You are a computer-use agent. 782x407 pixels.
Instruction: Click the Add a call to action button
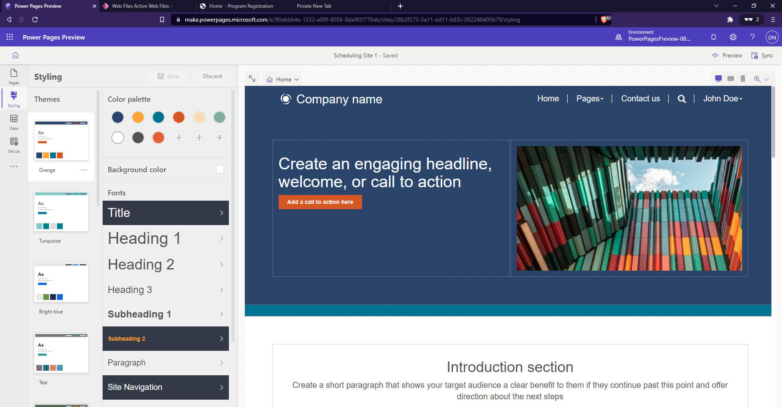coord(320,202)
